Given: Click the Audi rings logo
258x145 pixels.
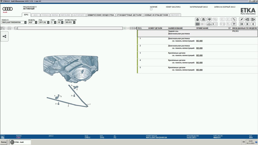Looking at the screenshot, I should pos(7,9).
